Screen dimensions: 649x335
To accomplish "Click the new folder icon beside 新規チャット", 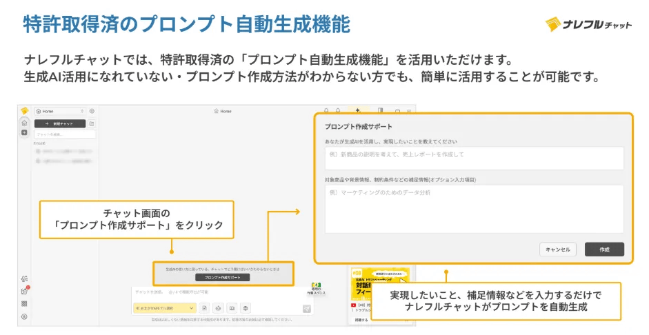I will tap(92, 123).
